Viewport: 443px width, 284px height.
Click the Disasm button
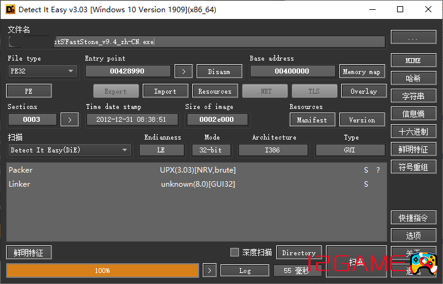[x=219, y=72]
